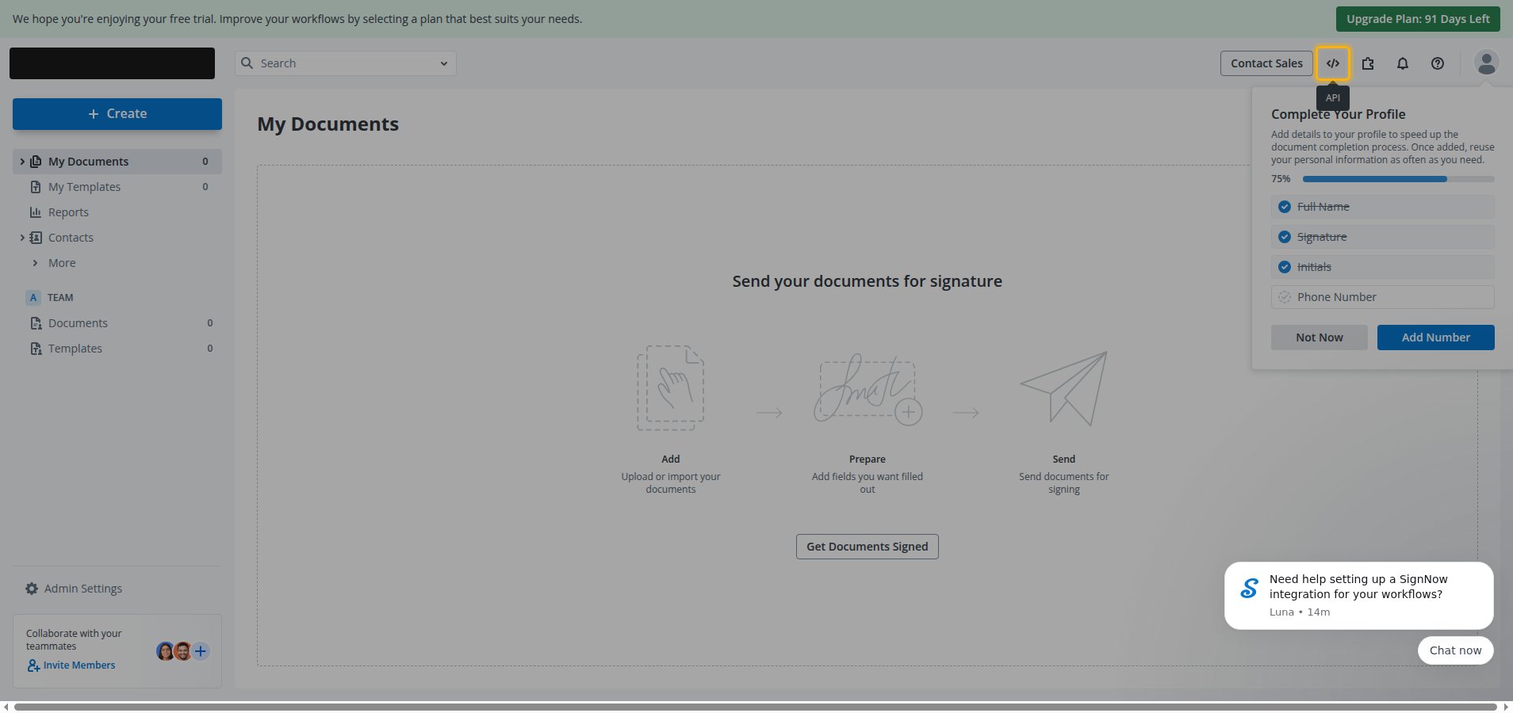Open the user profile avatar menu

1487,63
